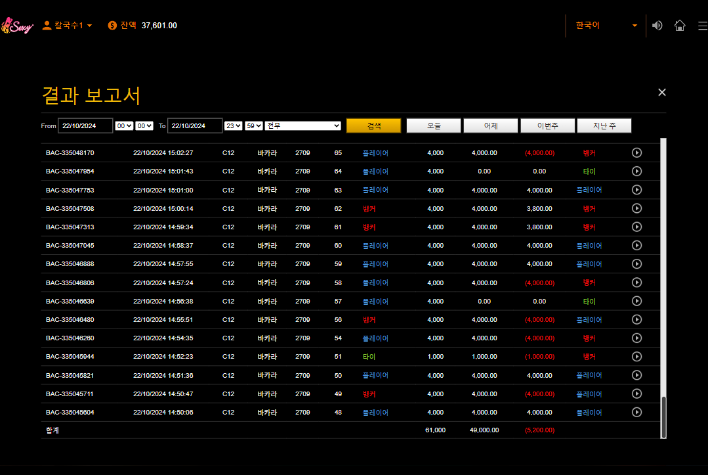Open the 한국어 language dropdown
Screen dimensions: 708x475
[606, 26]
